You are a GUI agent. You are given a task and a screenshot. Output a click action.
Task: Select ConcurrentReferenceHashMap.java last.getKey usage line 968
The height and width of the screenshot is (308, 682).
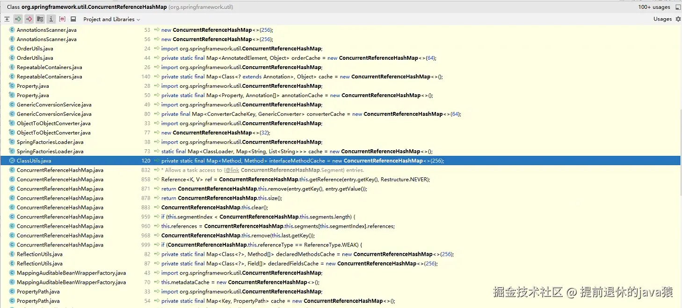341,235
